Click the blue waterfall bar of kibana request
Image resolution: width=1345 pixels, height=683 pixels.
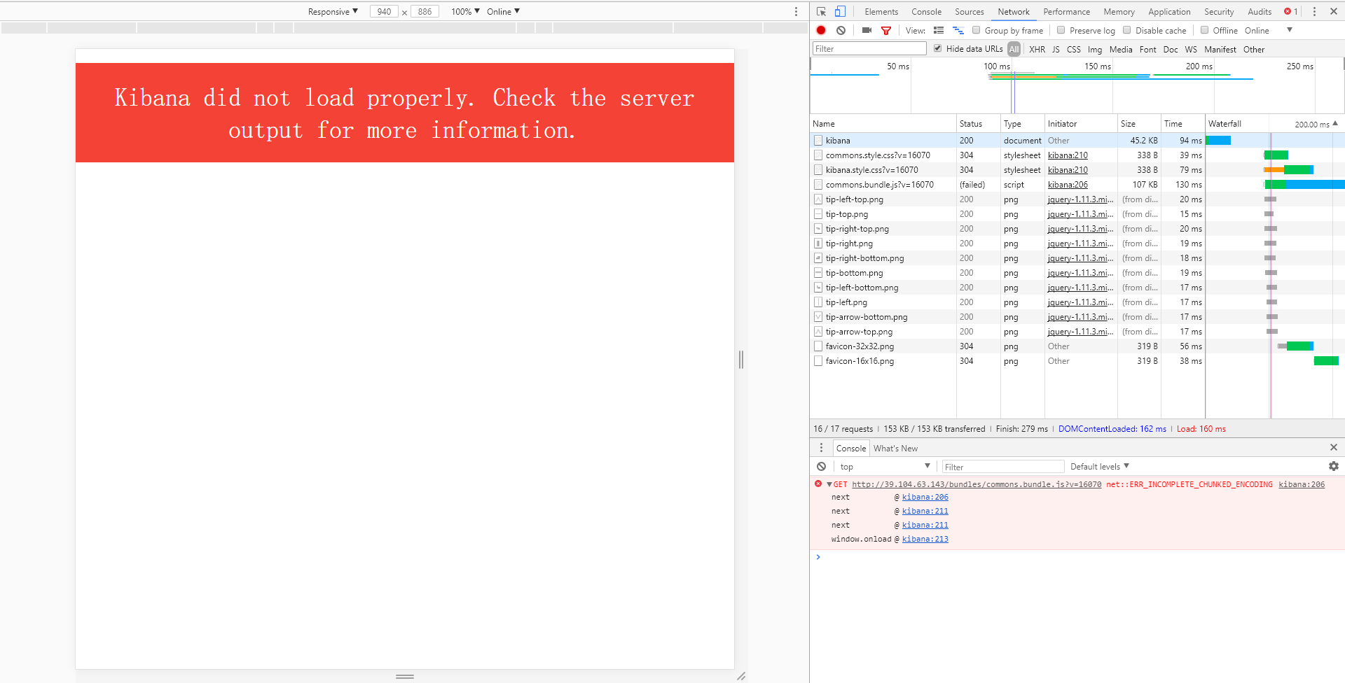point(1218,141)
